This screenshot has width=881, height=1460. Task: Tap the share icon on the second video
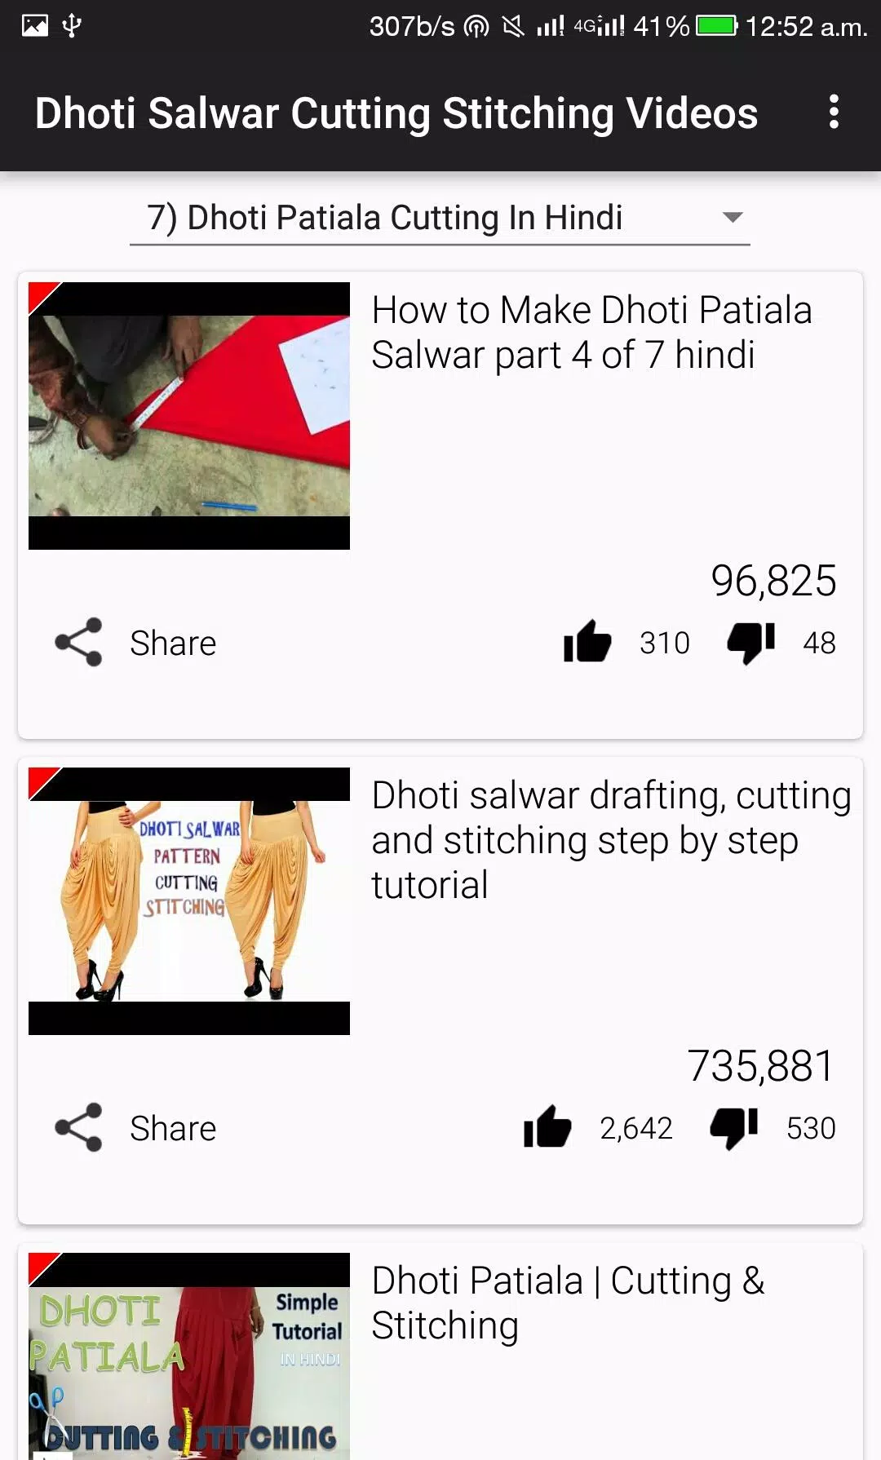pyautogui.click(x=78, y=1128)
